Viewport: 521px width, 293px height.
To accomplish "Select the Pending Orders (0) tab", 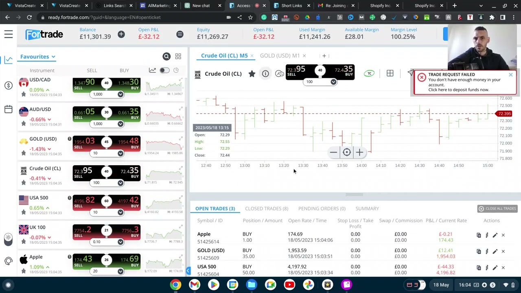I will 322,208.
